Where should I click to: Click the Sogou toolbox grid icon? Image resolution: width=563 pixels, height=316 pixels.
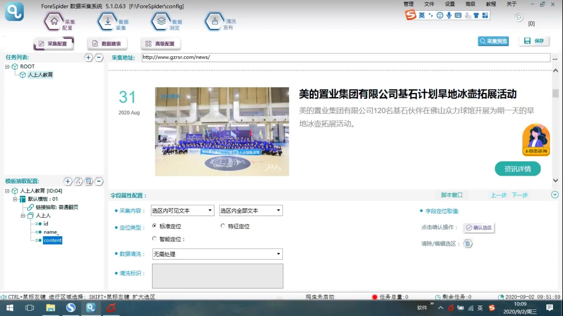pos(485,15)
